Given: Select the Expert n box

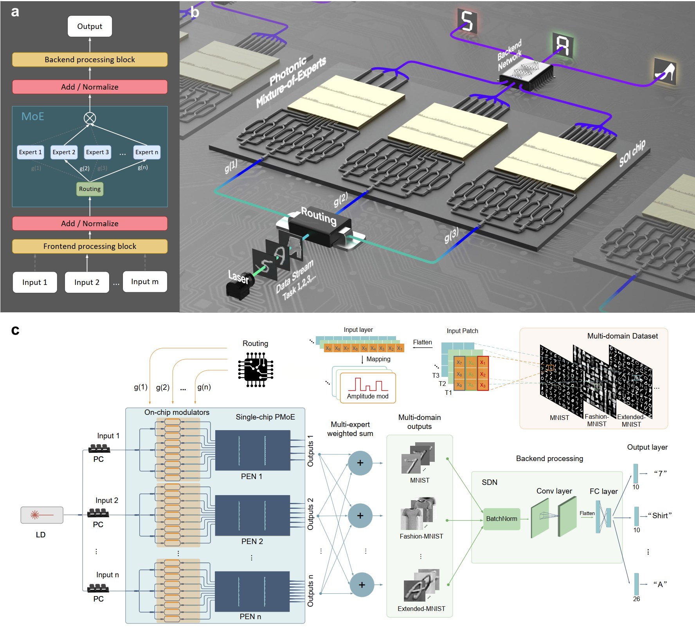Looking at the screenshot, I should point(147,152).
